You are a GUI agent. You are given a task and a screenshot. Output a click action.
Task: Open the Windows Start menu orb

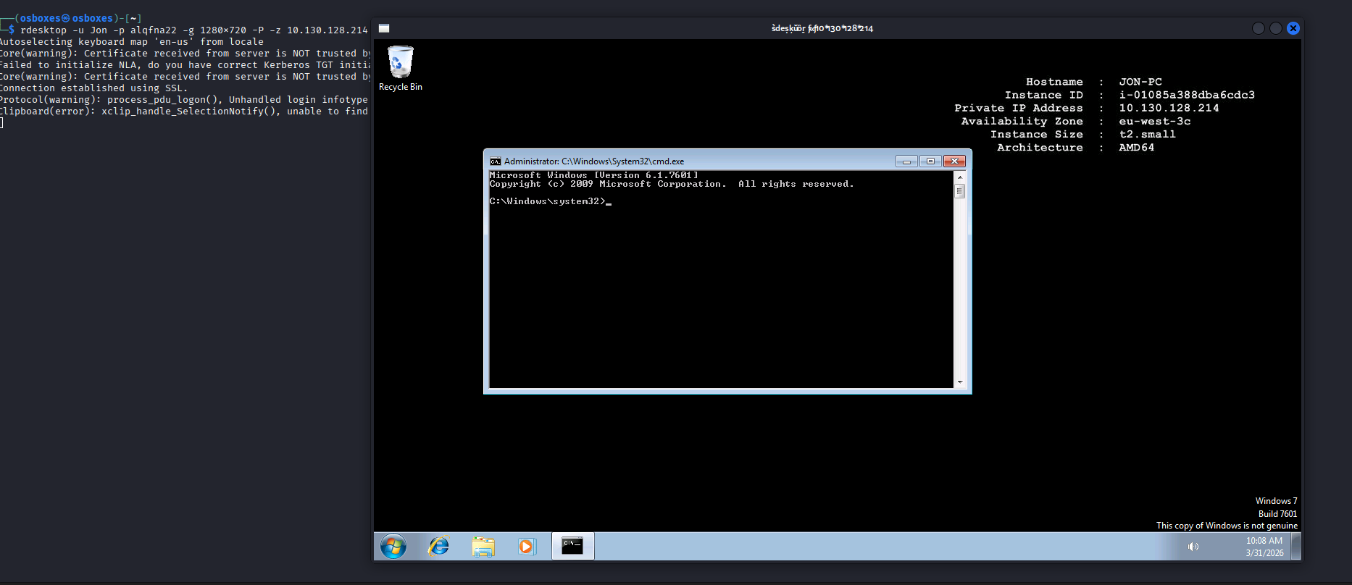coord(393,547)
